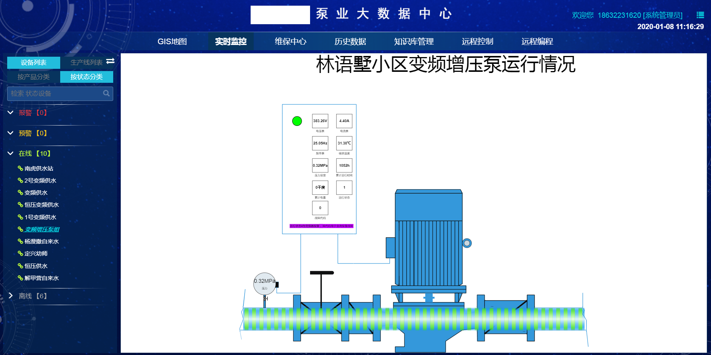Click the link icon beside 南虎供水站

[20, 168]
